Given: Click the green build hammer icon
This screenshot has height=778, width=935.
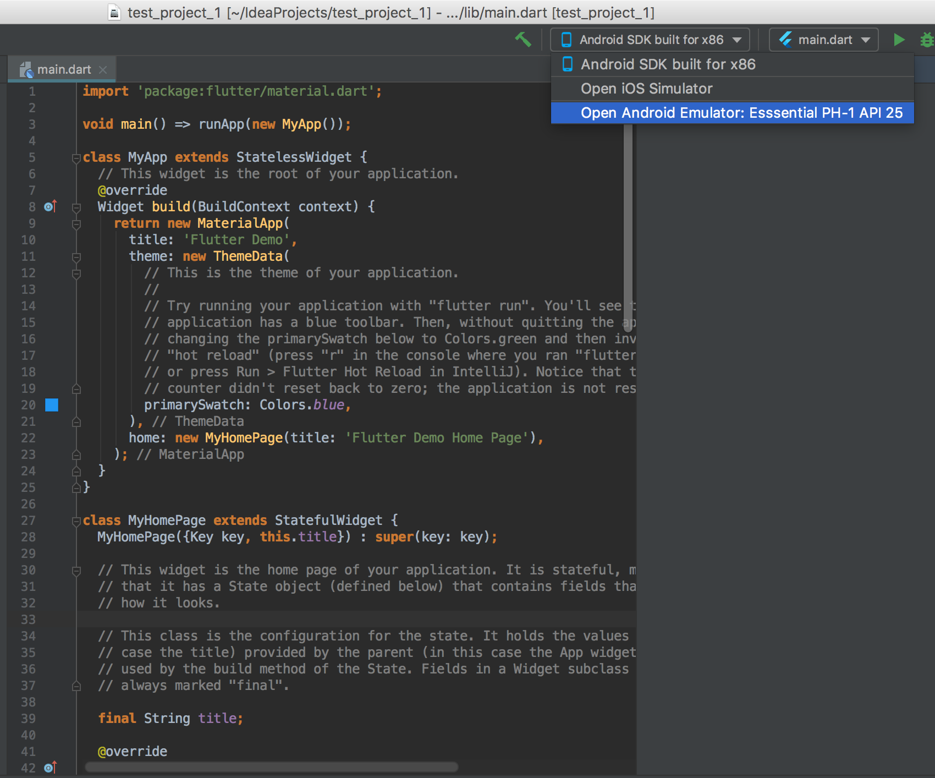Looking at the screenshot, I should pyautogui.click(x=523, y=39).
